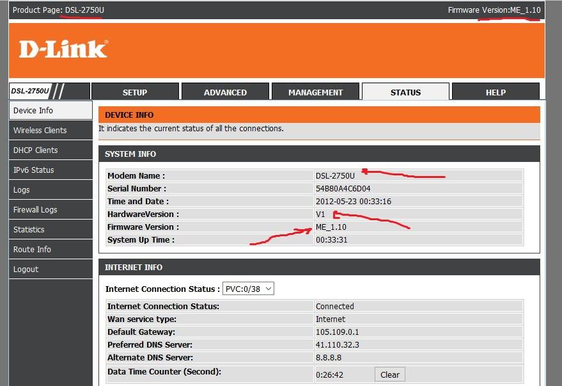
Task: Click the Preferred DNS Server label
Action: [x=150, y=345]
